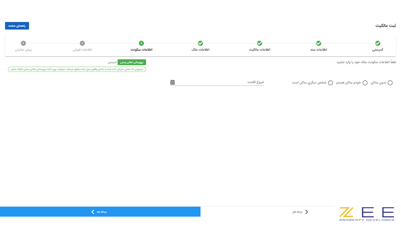Screen dimensions: 401x226
Task: Click the اطلاعات مالکیت completed step icon
Action: pyautogui.click(x=260, y=43)
